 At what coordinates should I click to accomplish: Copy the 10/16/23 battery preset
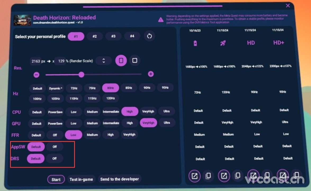pos(208,176)
